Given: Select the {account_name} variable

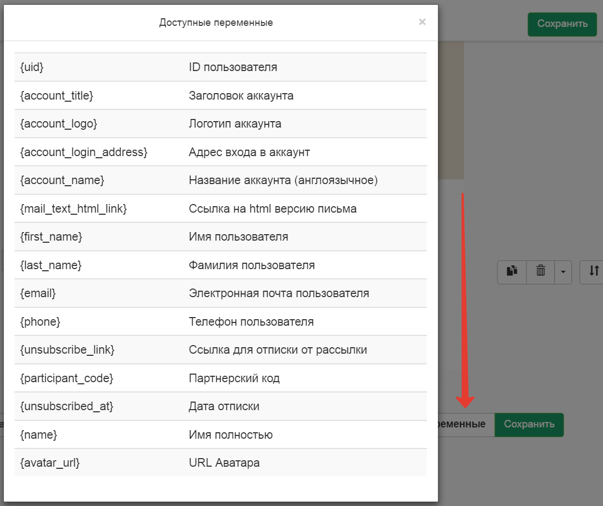Looking at the screenshot, I should (x=62, y=180).
